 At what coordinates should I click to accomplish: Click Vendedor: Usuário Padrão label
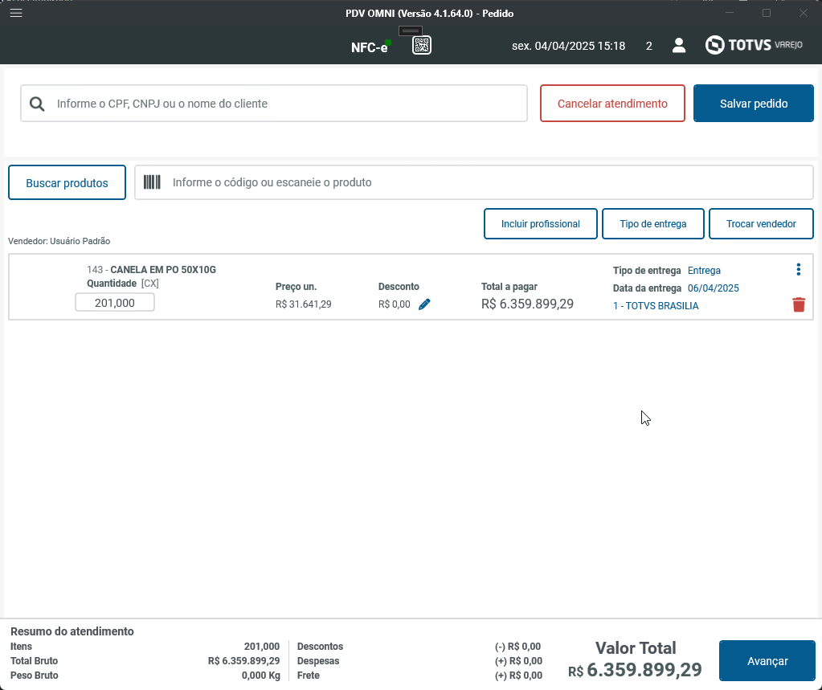point(59,241)
